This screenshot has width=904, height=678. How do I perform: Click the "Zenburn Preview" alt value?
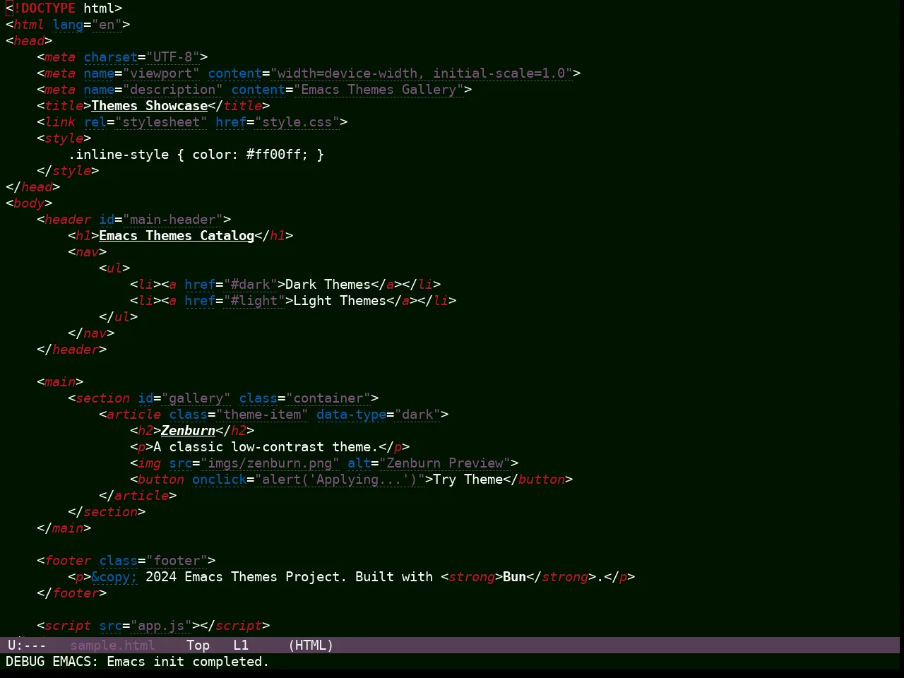coord(445,463)
